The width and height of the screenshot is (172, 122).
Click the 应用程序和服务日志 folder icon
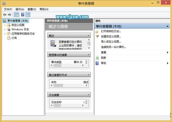(x=9, y=34)
